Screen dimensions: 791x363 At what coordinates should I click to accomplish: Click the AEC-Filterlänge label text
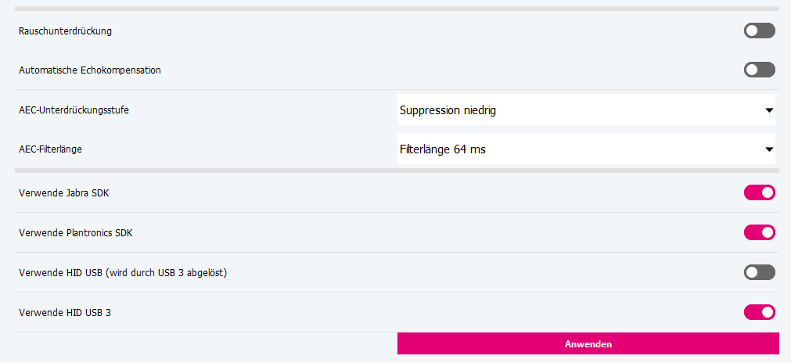pyautogui.click(x=50, y=149)
